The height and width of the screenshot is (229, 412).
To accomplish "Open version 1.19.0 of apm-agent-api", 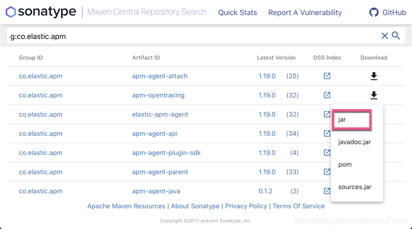I will 267,133.
